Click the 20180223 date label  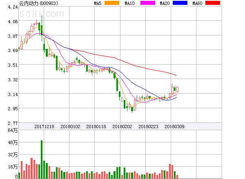pos(148,127)
